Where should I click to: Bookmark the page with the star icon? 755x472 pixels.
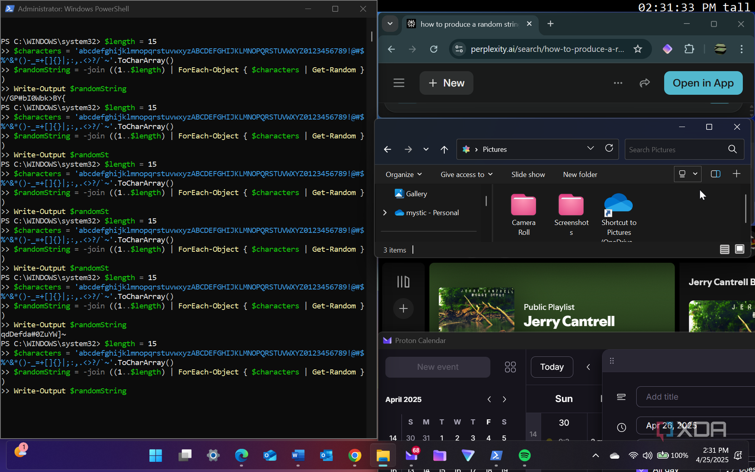tap(638, 49)
